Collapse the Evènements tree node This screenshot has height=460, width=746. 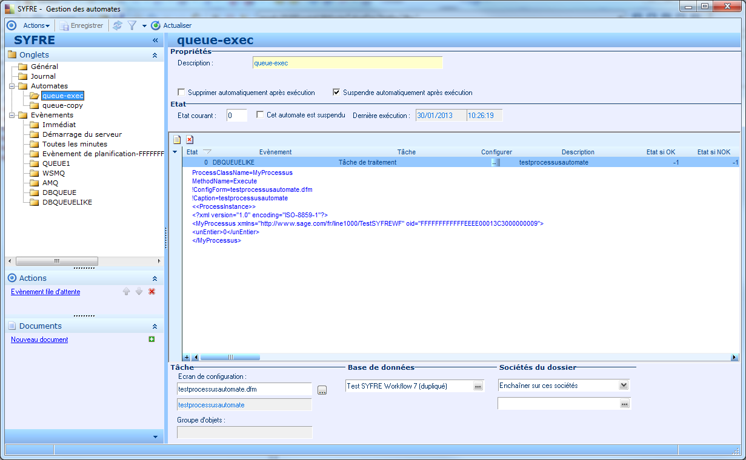(x=11, y=115)
